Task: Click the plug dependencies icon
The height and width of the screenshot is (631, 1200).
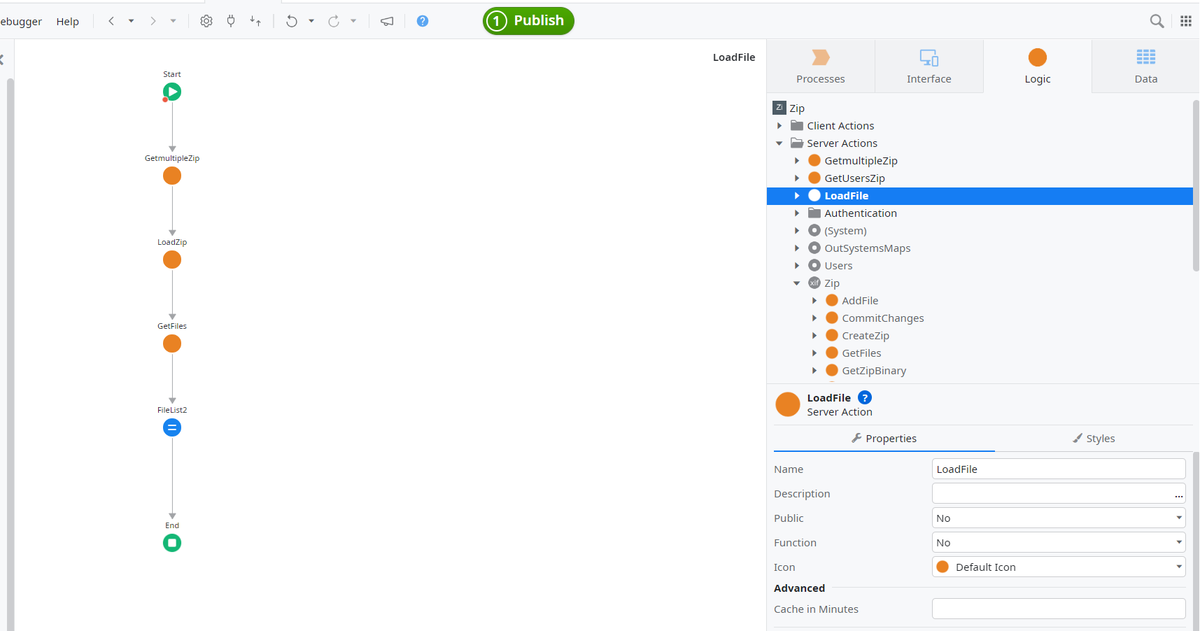Action: tap(231, 21)
